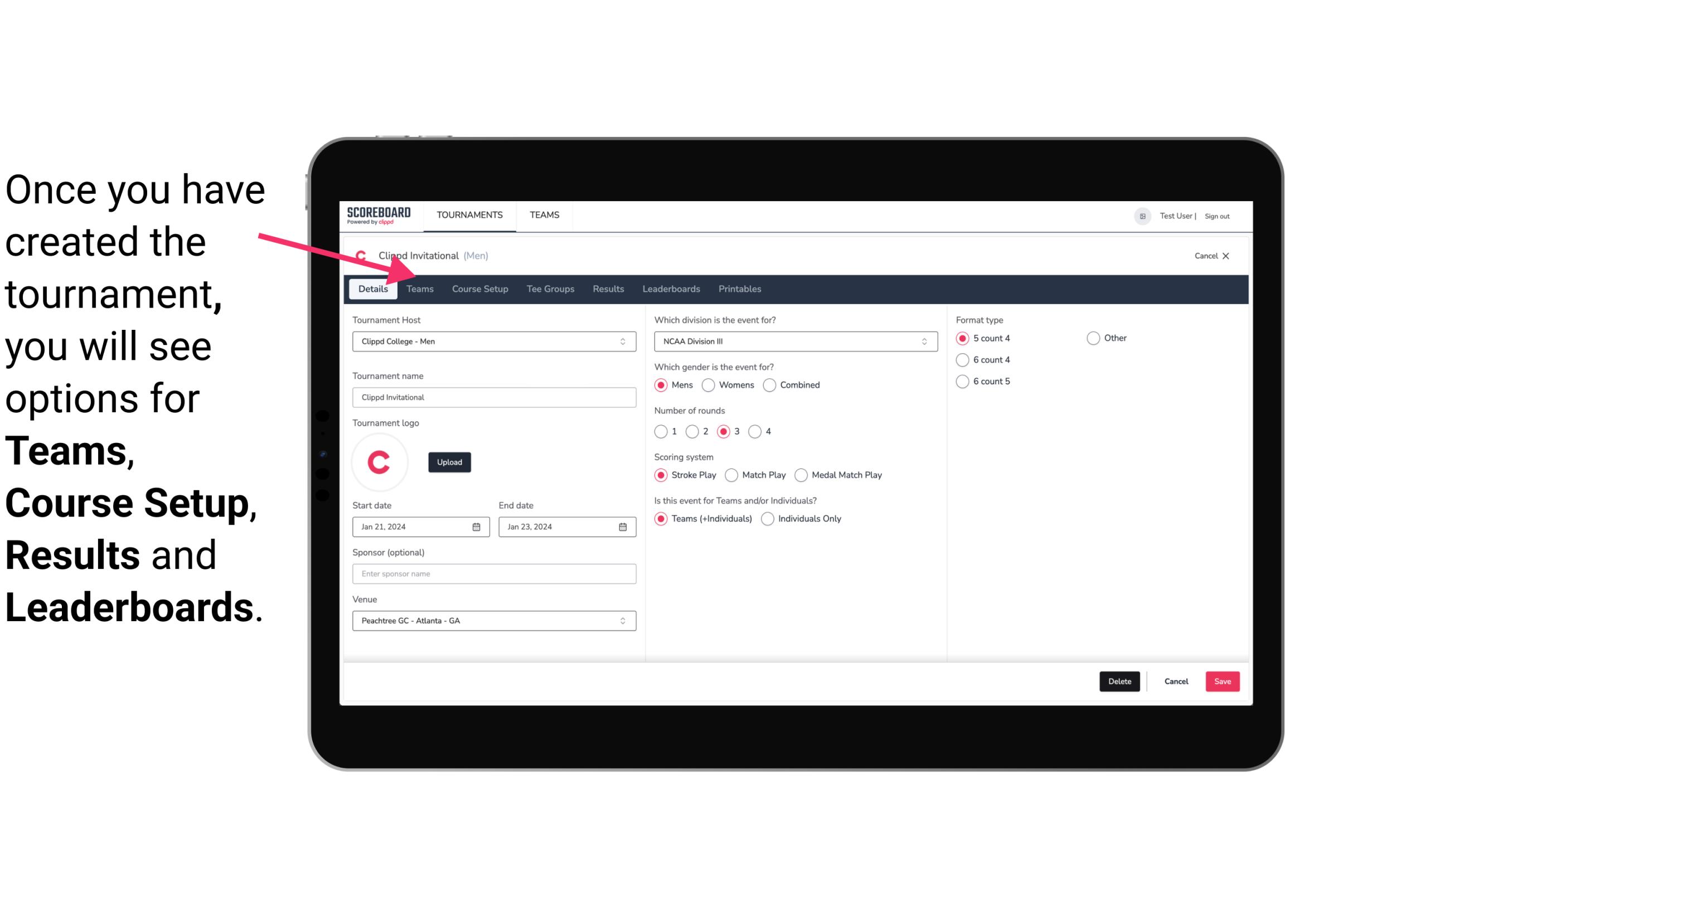1687x907 pixels.
Task: Click the end date calendar icon
Action: coord(623,526)
